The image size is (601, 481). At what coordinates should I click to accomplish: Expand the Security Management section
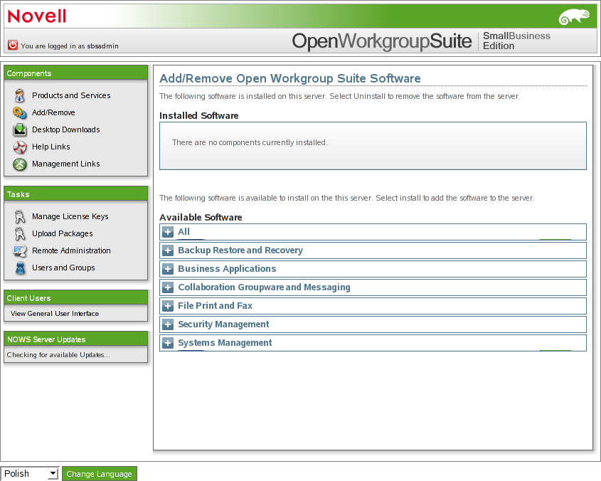168,324
